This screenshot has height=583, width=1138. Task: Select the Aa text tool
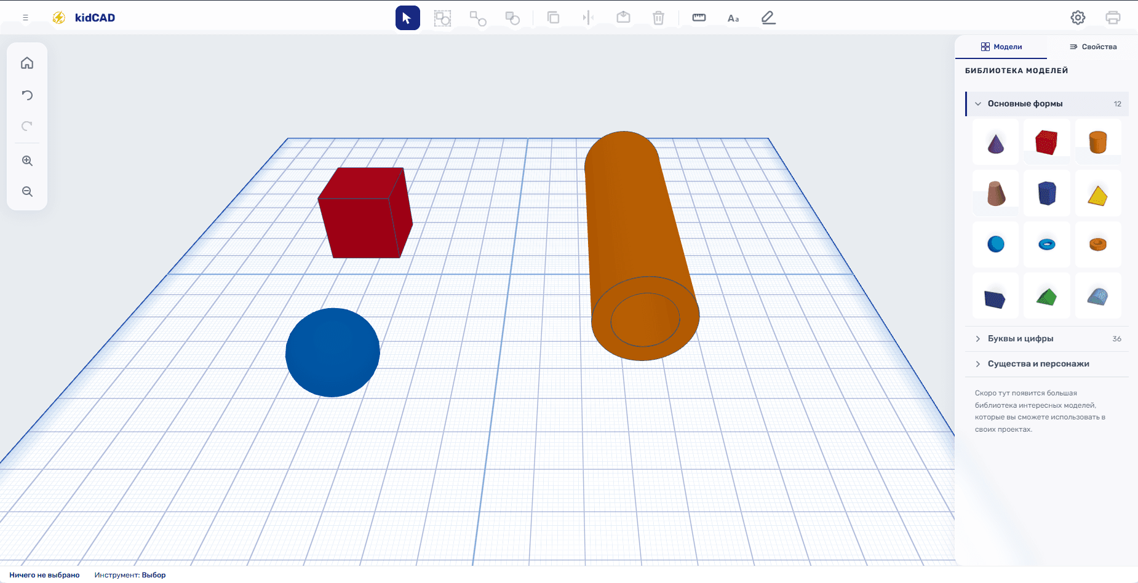pyautogui.click(x=733, y=18)
